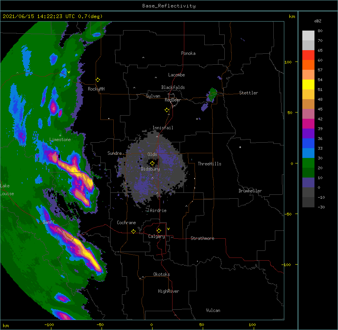Click the HighRiver city label
Viewport: 338px width, 330px height.
point(169,291)
